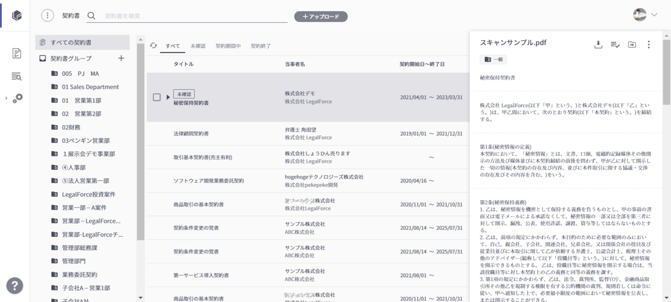Click the スキャンサンプル.pdf file title
The image size is (671, 302).
pos(513,43)
